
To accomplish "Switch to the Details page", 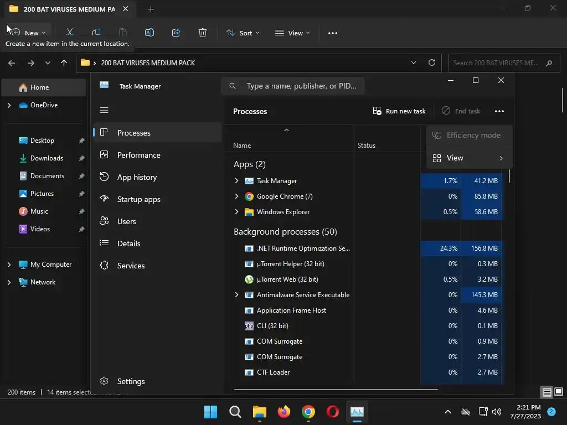I will coord(157,243).
